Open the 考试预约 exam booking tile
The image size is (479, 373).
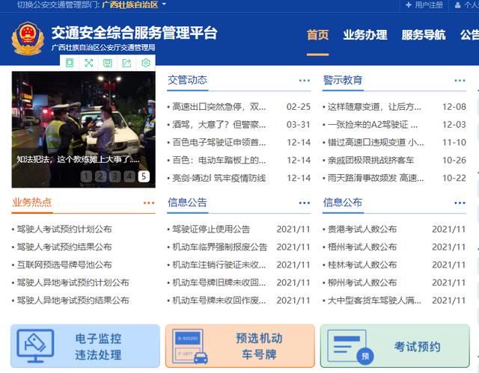395,346
